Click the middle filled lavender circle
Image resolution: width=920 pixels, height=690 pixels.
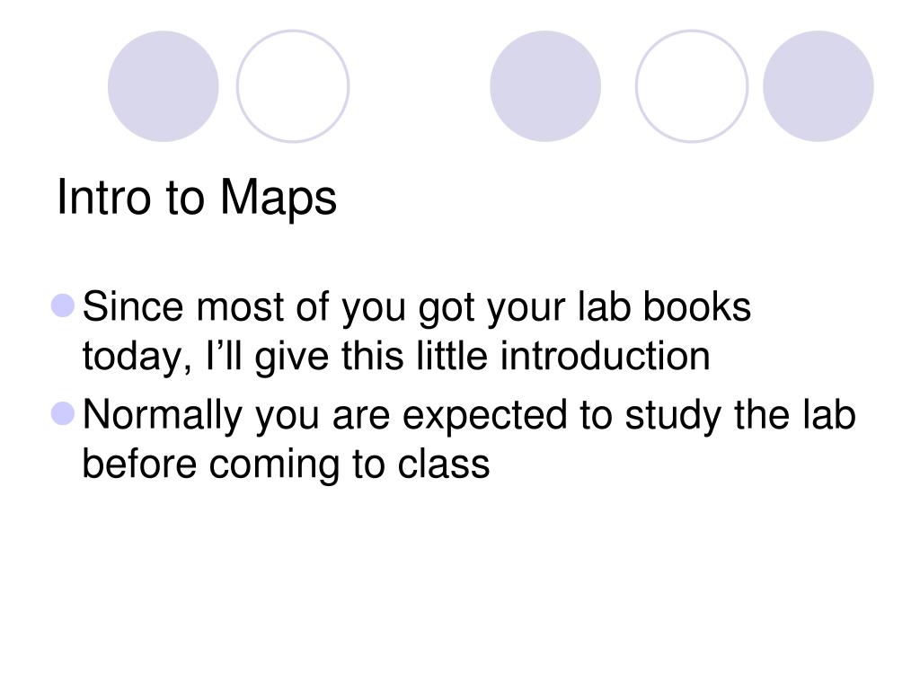tap(545, 86)
